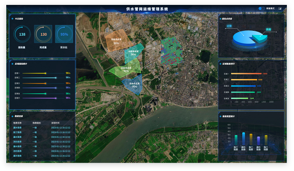Click the tallest blue 漏水隐患 chart column
Image resolution: width=294 pixels, height=171 pixels.
244,139
